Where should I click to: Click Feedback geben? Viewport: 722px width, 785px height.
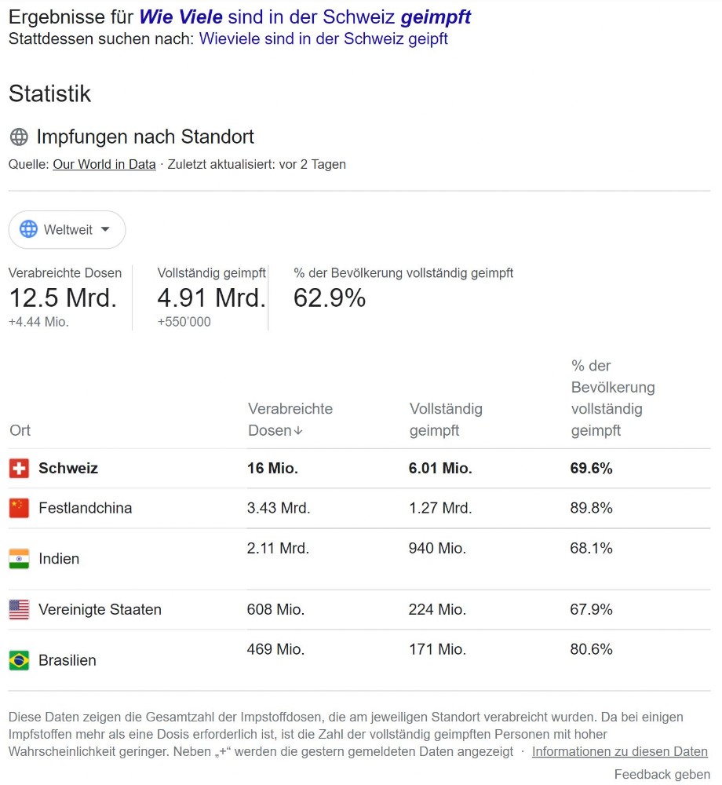pos(662,775)
